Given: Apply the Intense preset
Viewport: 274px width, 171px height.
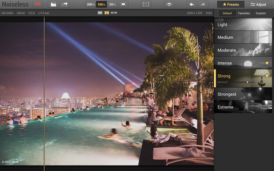Looking at the screenshot, I should click(243, 63).
